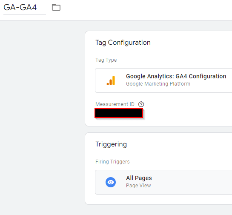Click the Measurement ID help question mark

pos(141,104)
